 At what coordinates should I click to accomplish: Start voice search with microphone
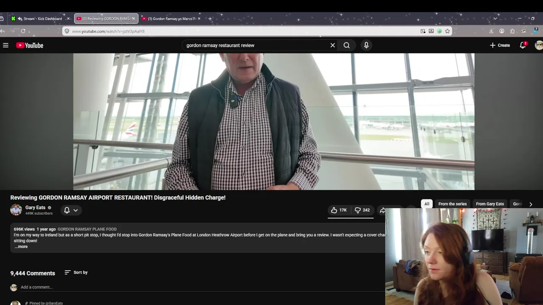coord(367,45)
